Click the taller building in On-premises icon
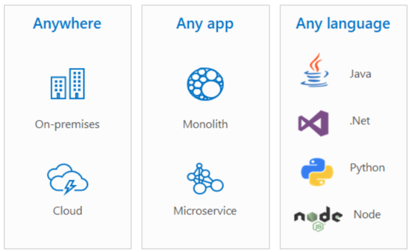 pos(77,84)
